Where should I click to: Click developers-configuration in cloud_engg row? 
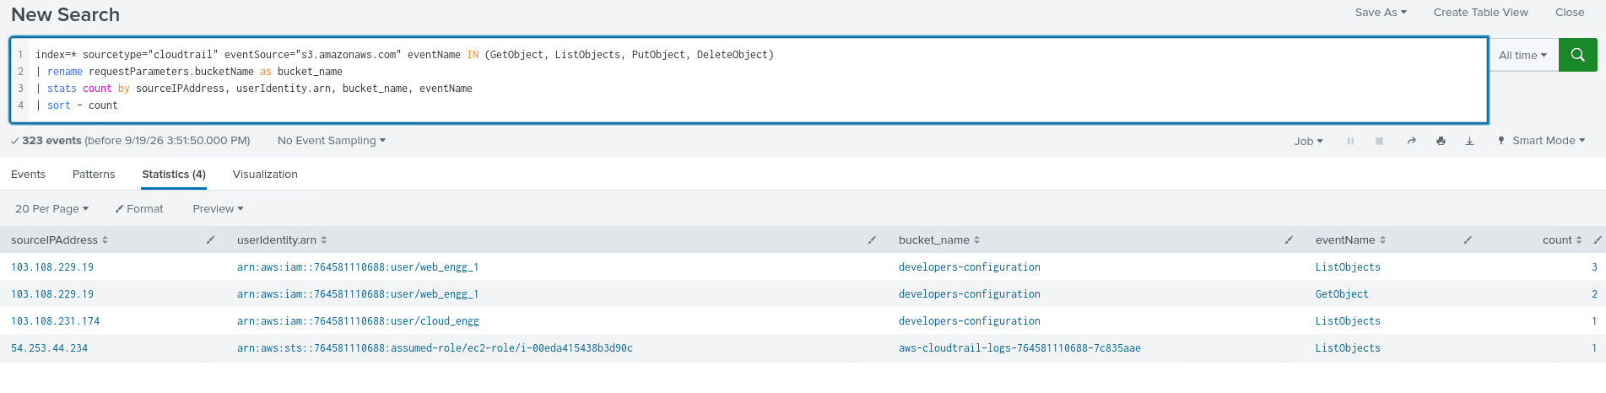(970, 321)
